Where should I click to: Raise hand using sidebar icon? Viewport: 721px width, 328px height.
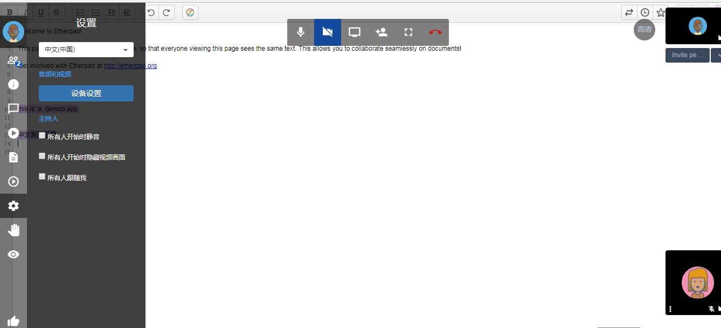13,230
